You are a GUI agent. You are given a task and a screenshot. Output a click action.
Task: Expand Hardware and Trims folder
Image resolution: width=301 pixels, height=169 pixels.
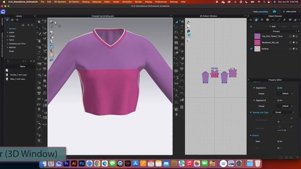(8, 44)
